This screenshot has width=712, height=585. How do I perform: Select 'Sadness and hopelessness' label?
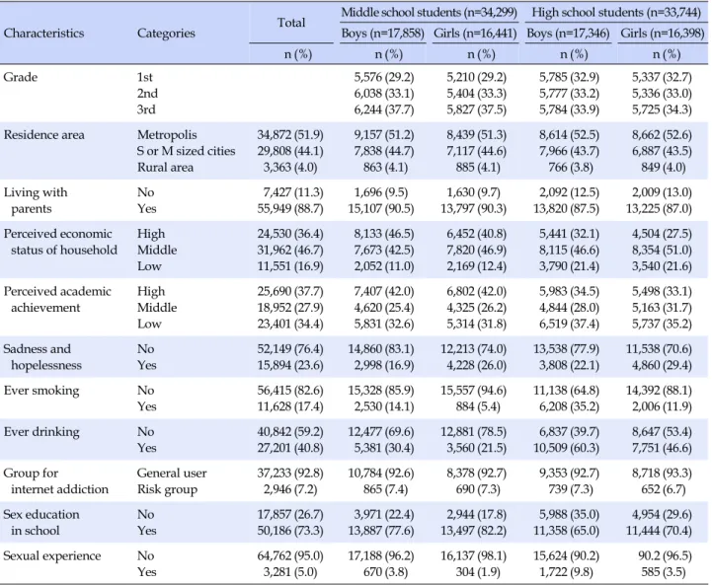42,357
